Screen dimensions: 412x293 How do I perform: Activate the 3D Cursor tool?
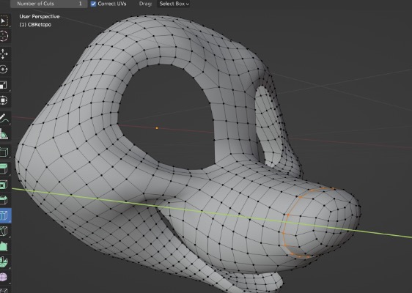point(4,36)
